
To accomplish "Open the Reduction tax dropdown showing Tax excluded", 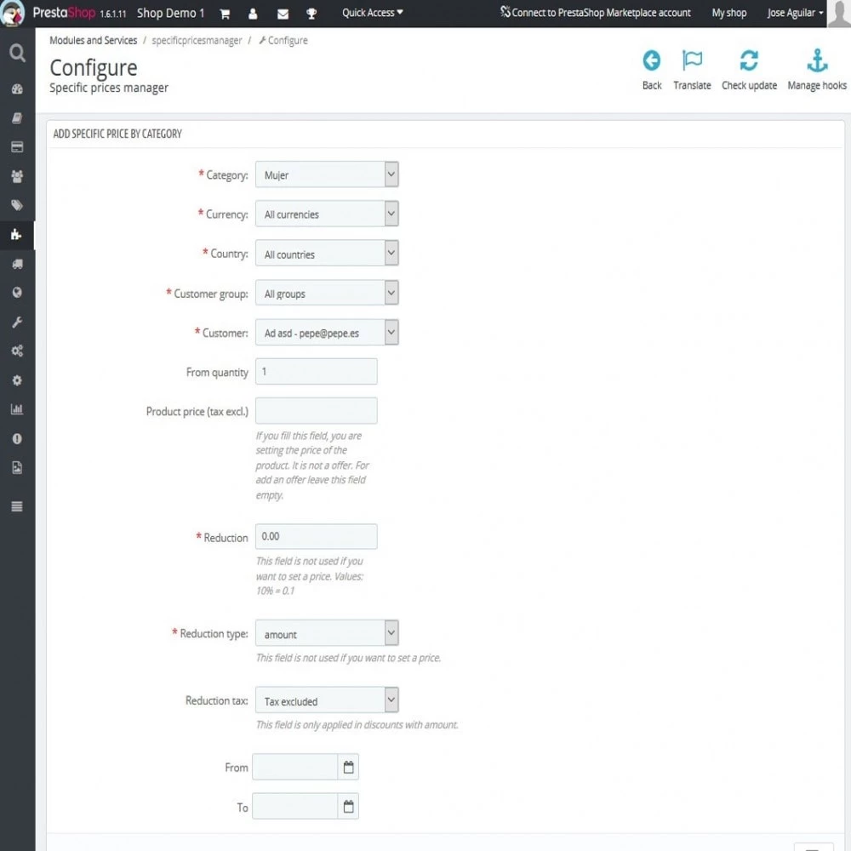I will (x=327, y=700).
